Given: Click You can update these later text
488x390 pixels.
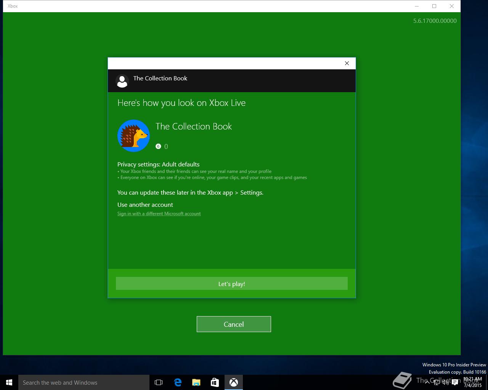Looking at the screenshot, I should pyautogui.click(x=190, y=192).
